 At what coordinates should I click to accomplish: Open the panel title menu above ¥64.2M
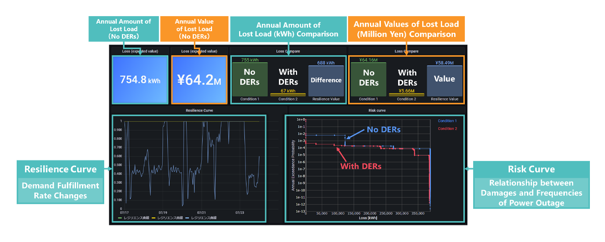click(199, 51)
